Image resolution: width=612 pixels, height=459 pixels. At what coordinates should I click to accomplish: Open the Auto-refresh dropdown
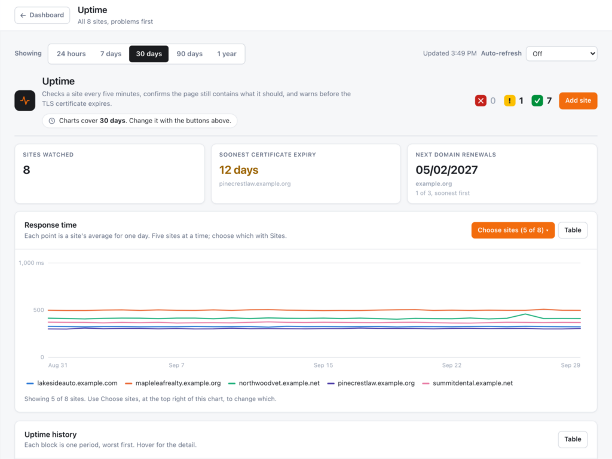click(561, 53)
